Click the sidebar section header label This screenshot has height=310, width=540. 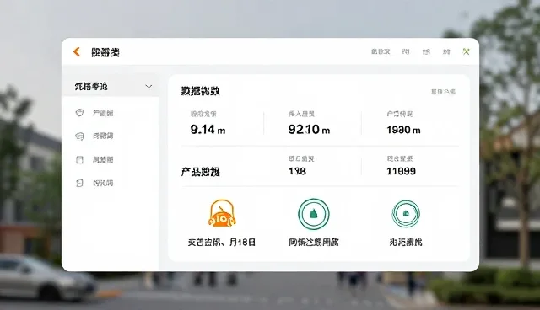pos(91,86)
